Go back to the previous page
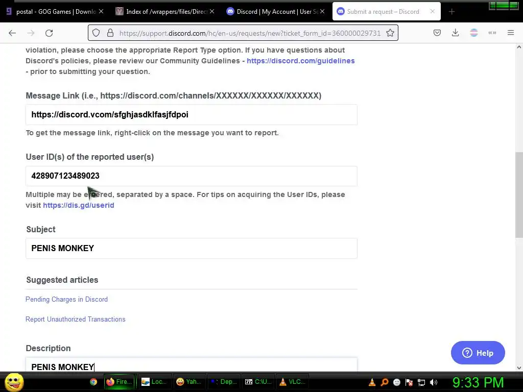Image resolution: width=523 pixels, height=392 pixels. click(12, 33)
